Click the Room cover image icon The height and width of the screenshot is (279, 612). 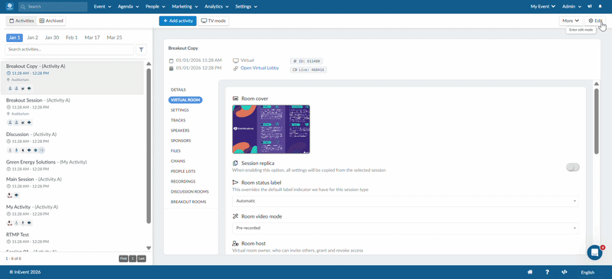click(235, 99)
